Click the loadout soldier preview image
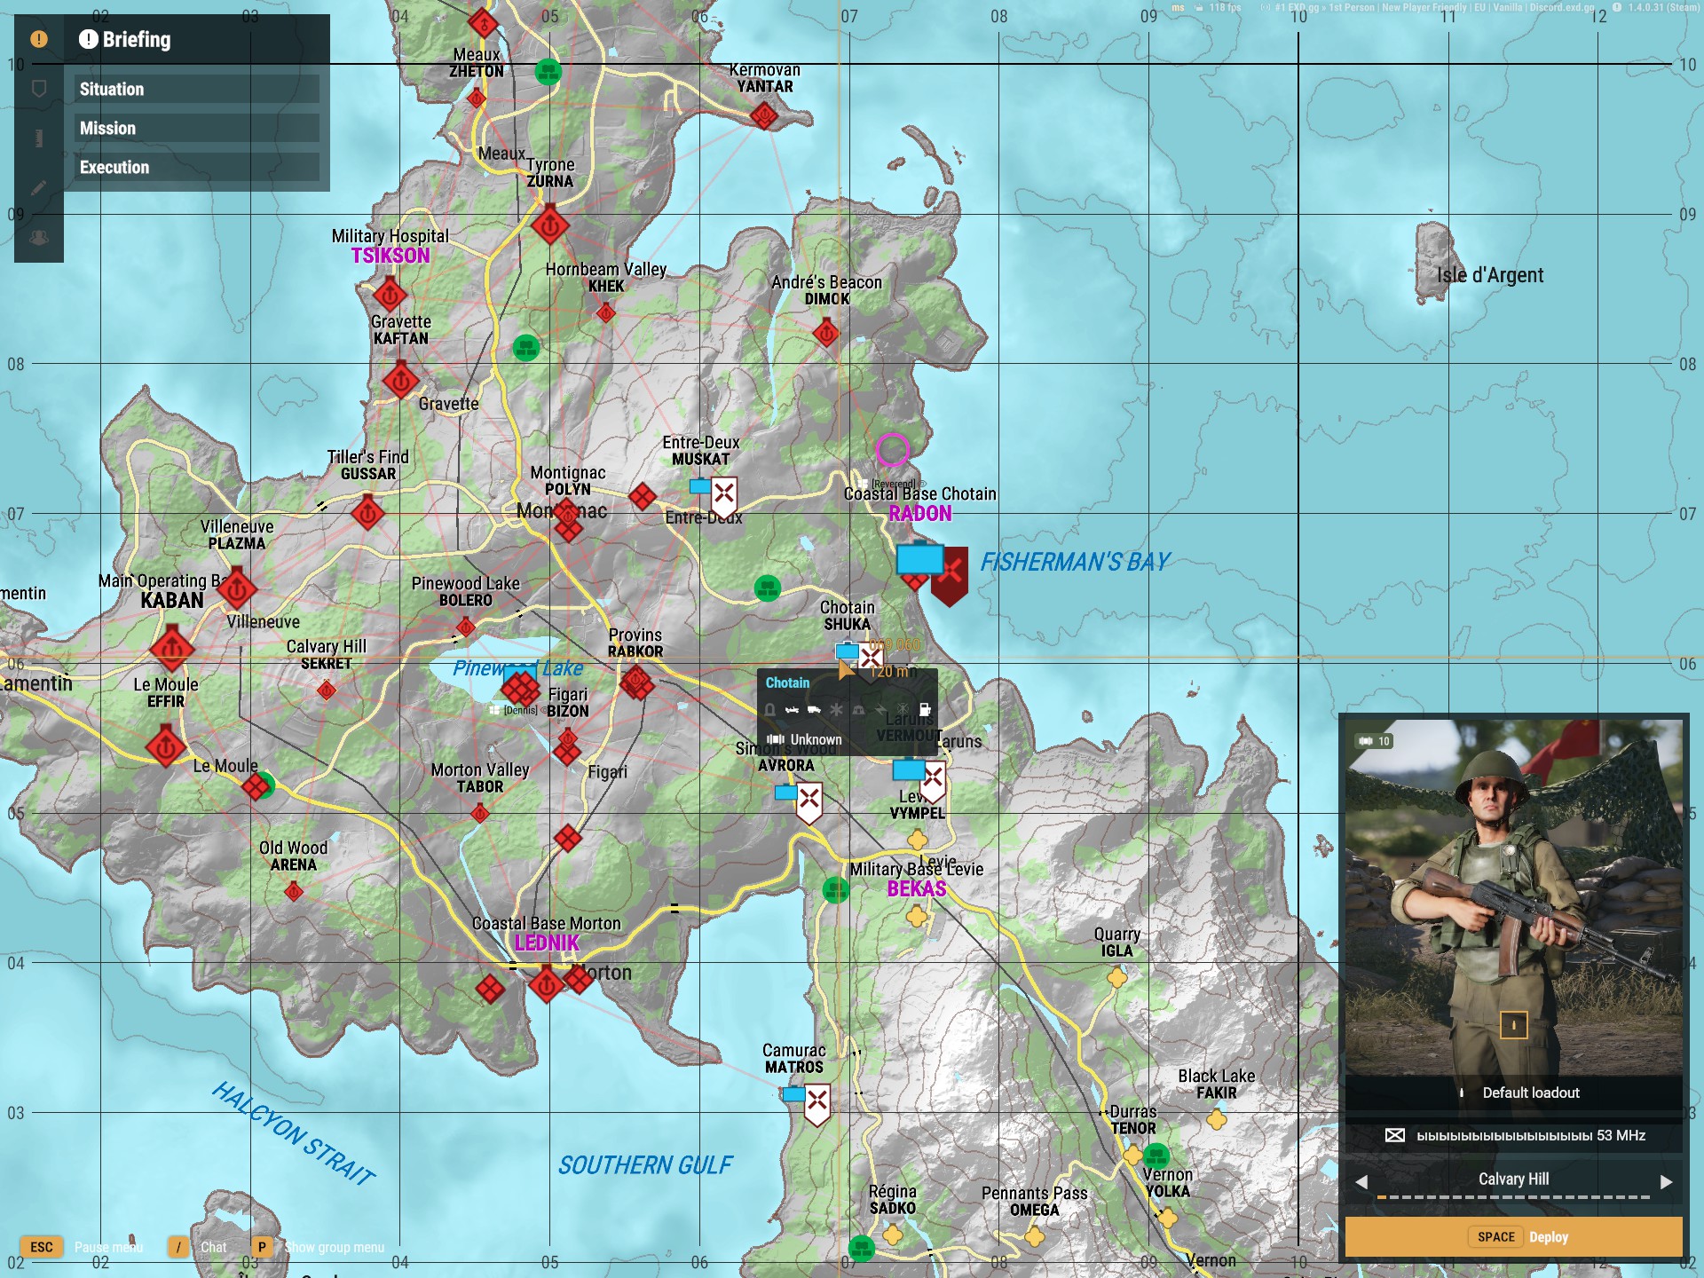1704x1278 pixels. point(1514,896)
